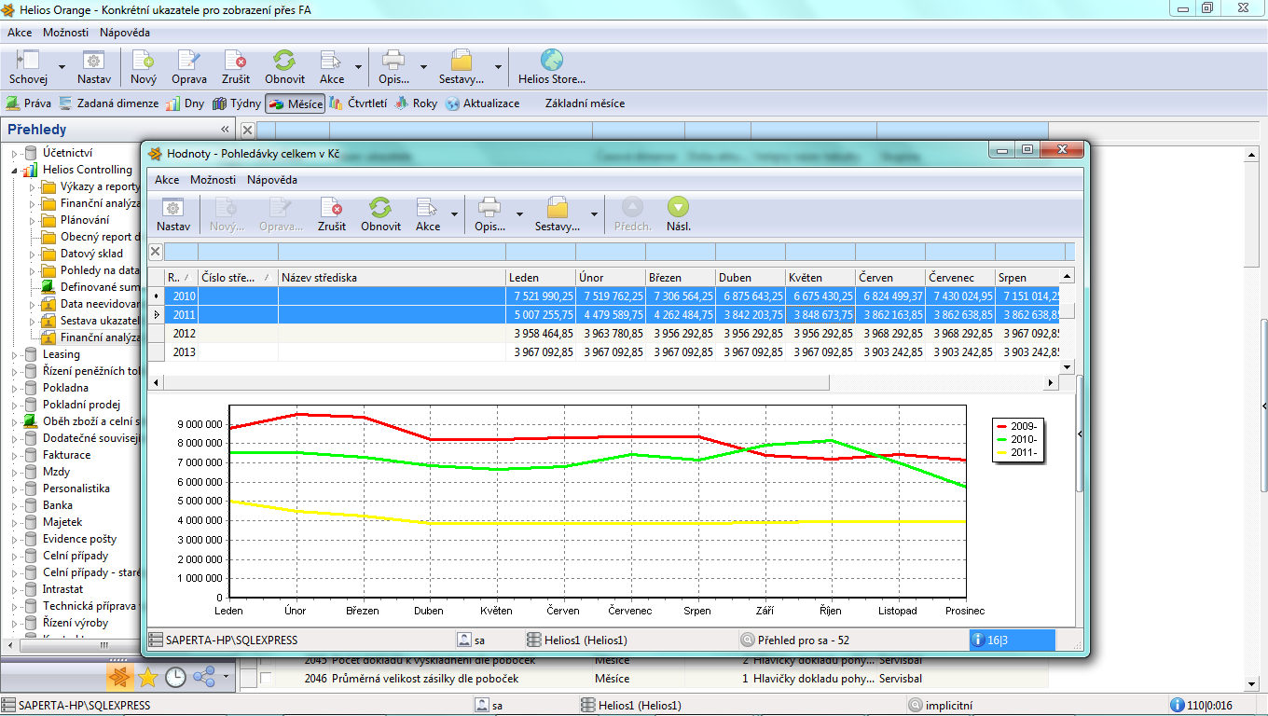Click the Práva icon in the secondary toolbar

[x=12, y=103]
